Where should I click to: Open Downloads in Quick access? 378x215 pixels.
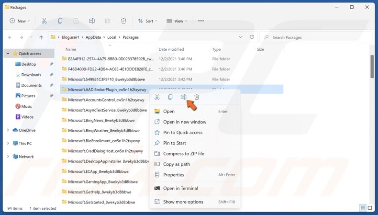pyautogui.click(x=31, y=75)
